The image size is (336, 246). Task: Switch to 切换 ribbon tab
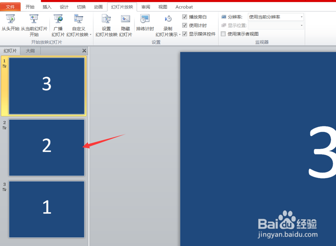(x=81, y=7)
